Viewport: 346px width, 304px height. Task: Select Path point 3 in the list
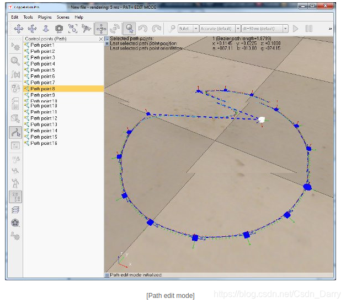click(63, 57)
